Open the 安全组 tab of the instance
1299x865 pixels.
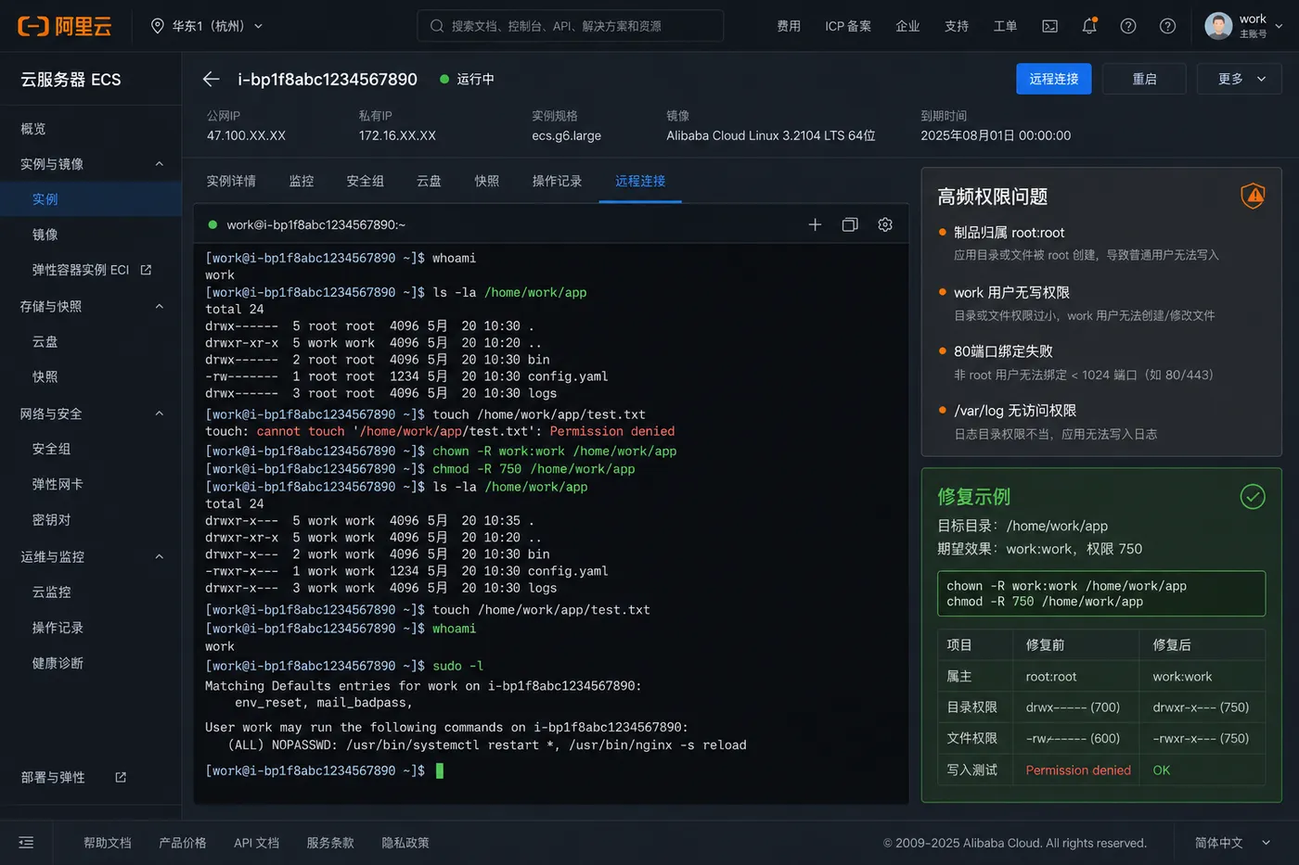click(x=365, y=181)
